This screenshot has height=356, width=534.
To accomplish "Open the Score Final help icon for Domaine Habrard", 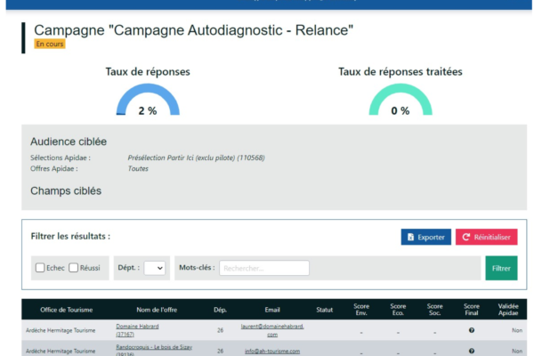I will (x=472, y=330).
